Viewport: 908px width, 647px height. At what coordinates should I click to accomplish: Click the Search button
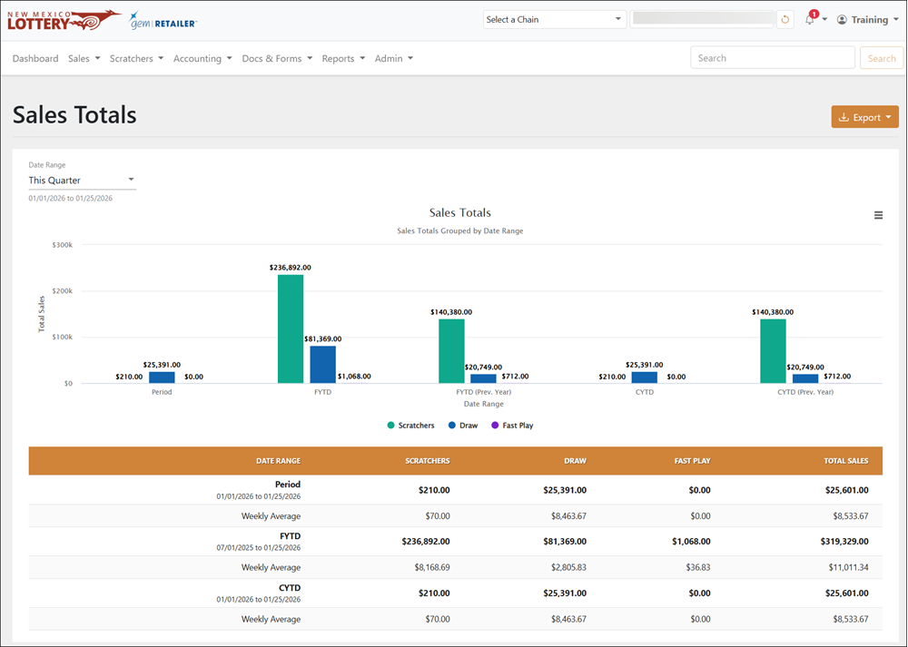882,58
